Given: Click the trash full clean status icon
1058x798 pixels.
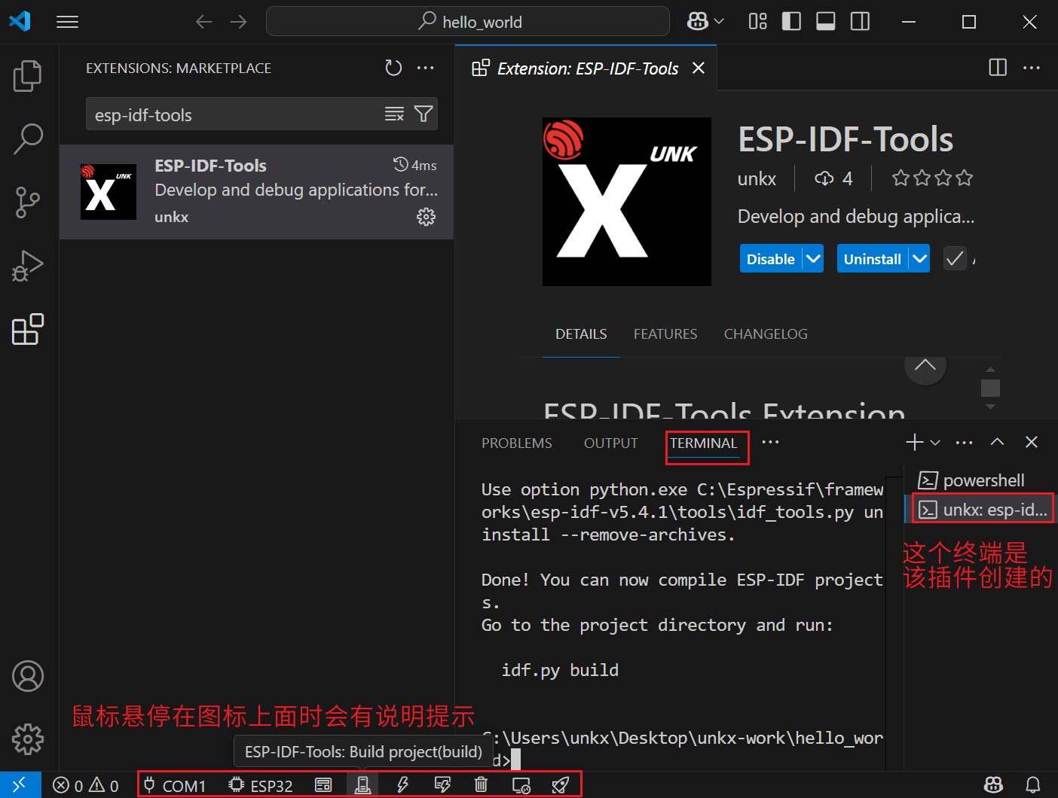Looking at the screenshot, I should [x=481, y=785].
